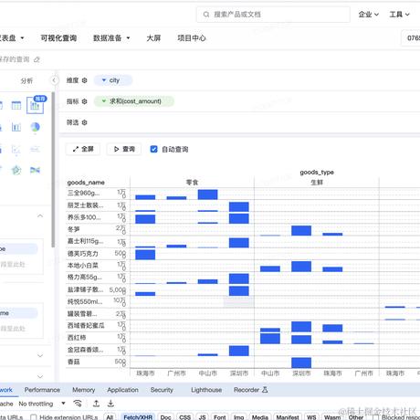Select the grouped column chart type icon

(x=16, y=127)
